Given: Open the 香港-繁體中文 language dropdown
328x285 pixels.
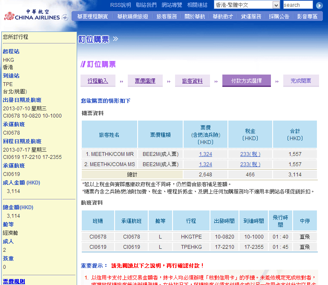Looking at the screenshot, I should coord(247,5).
